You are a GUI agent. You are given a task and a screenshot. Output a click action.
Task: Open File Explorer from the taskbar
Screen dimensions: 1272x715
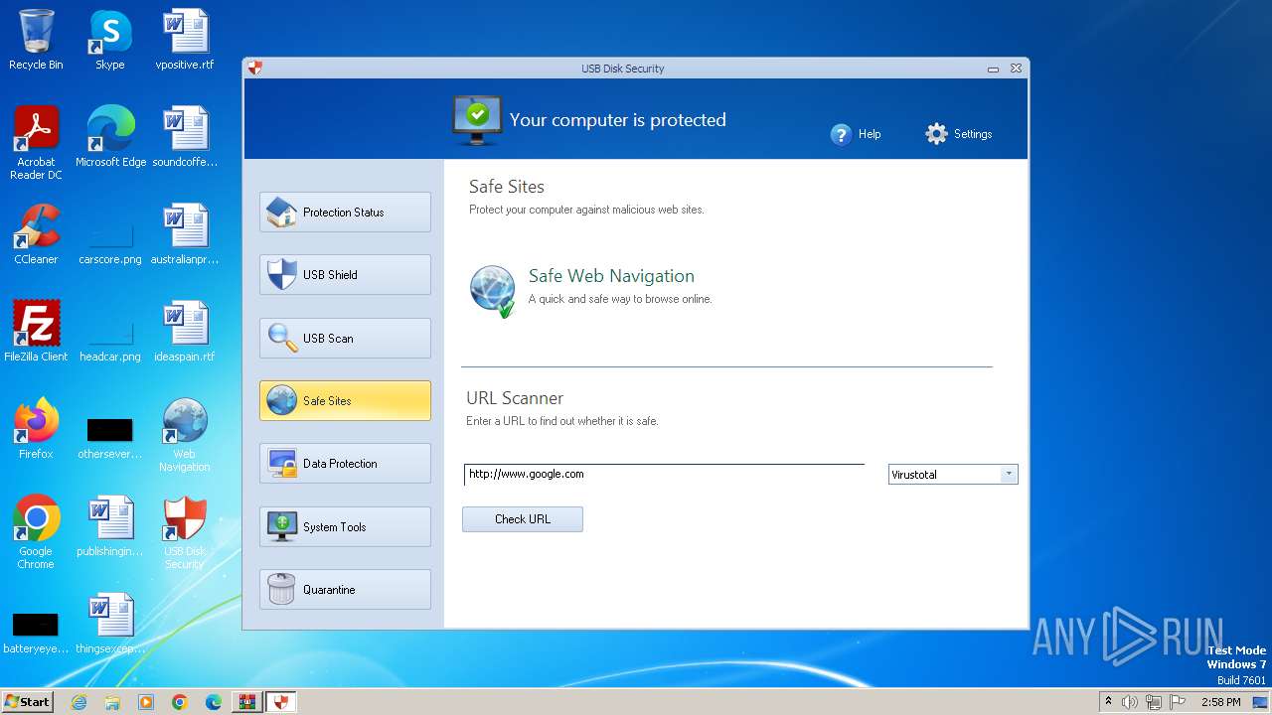[x=112, y=702]
